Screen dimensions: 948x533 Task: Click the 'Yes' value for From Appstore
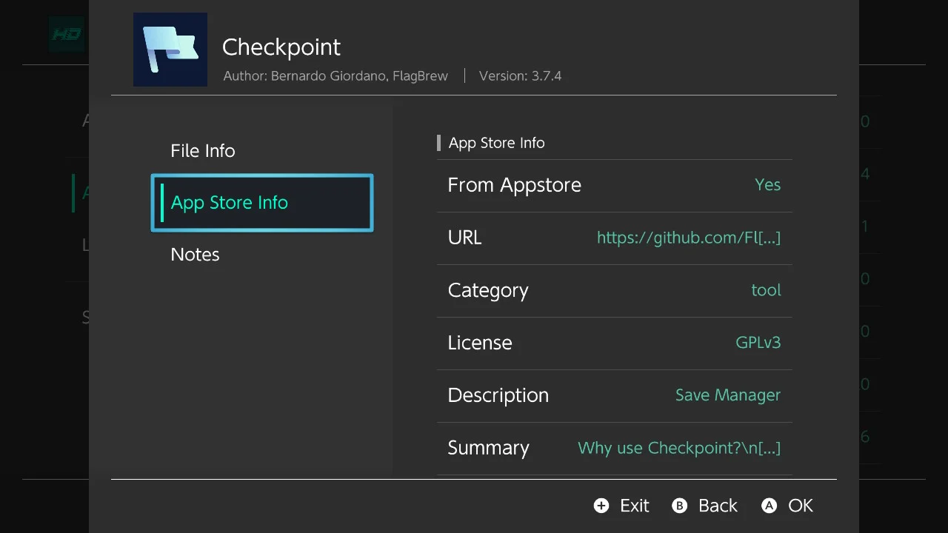(x=767, y=185)
